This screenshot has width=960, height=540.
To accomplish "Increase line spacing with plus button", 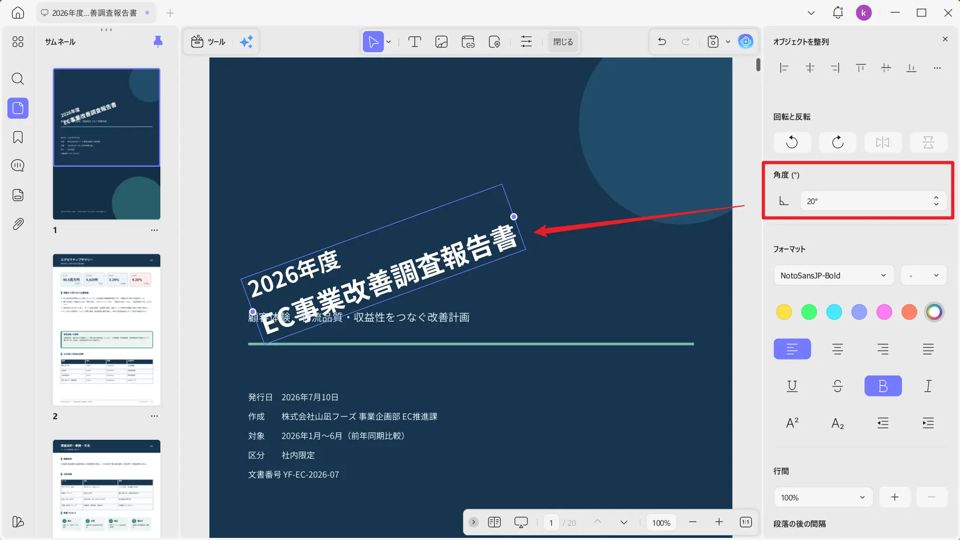I will tap(895, 497).
